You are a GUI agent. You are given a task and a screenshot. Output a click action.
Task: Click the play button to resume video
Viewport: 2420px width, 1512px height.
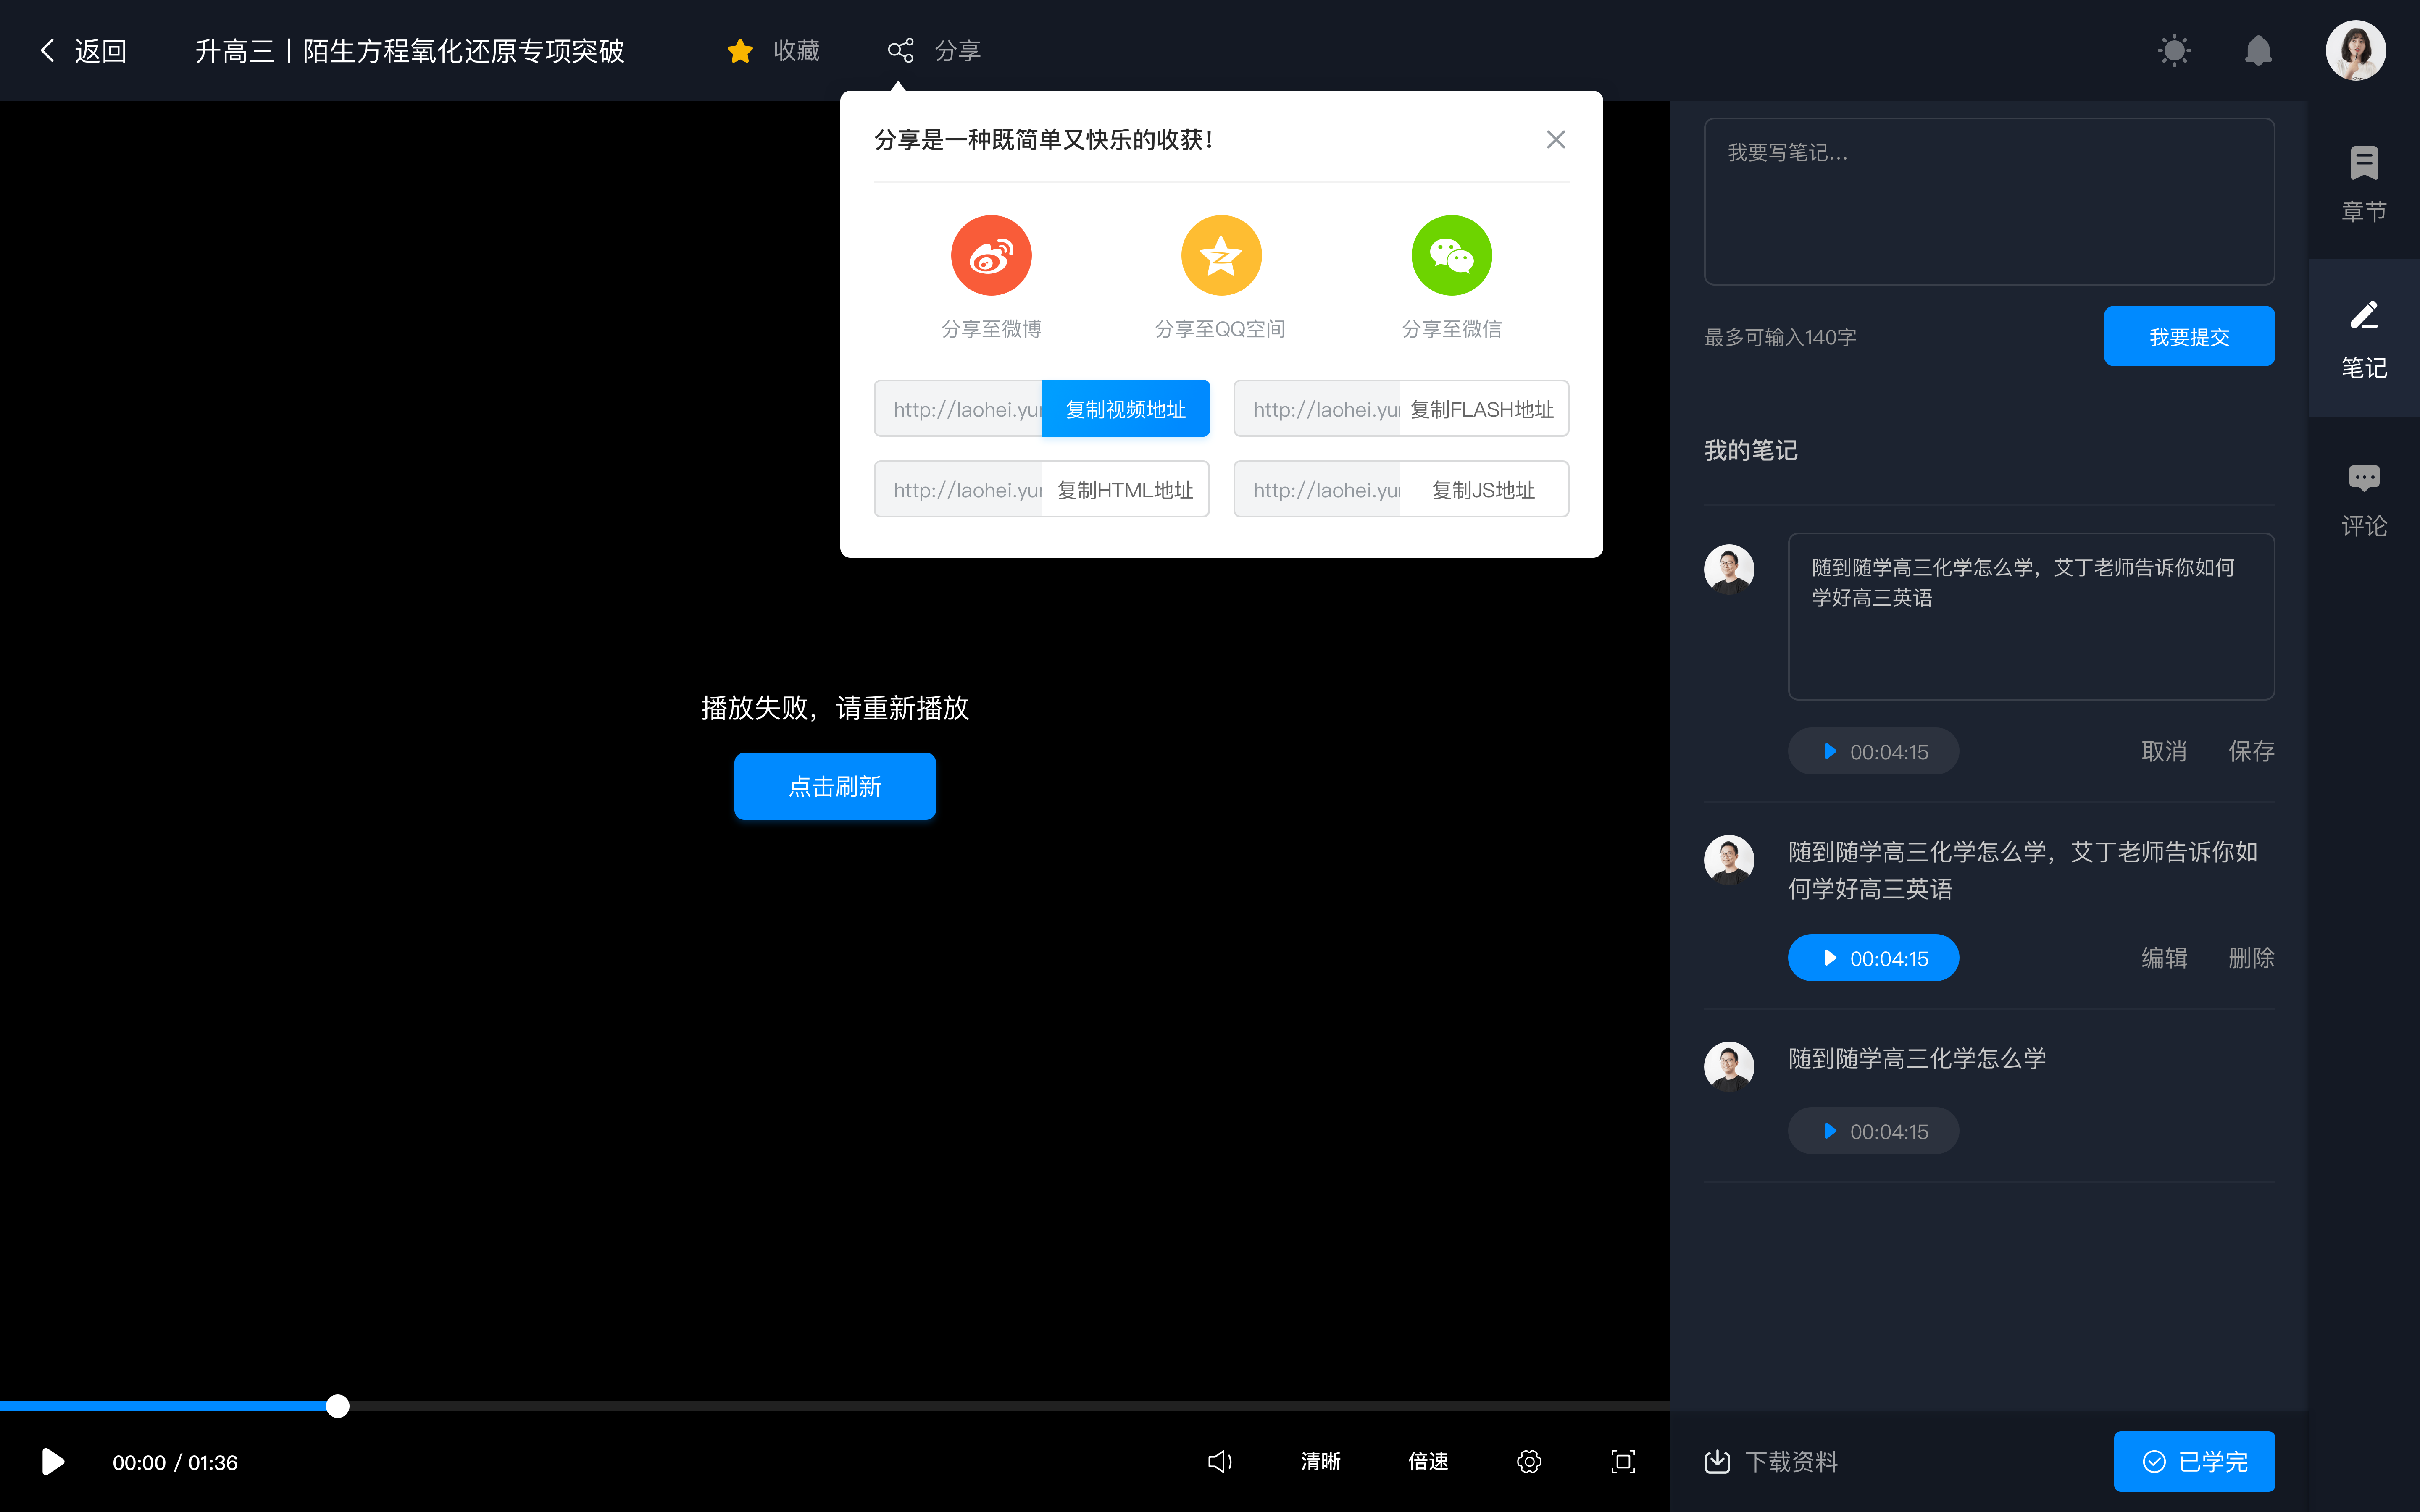coord(52,1462)
